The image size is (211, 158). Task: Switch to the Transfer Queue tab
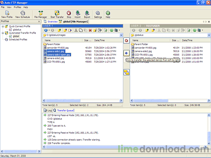[x=64, y=110]
